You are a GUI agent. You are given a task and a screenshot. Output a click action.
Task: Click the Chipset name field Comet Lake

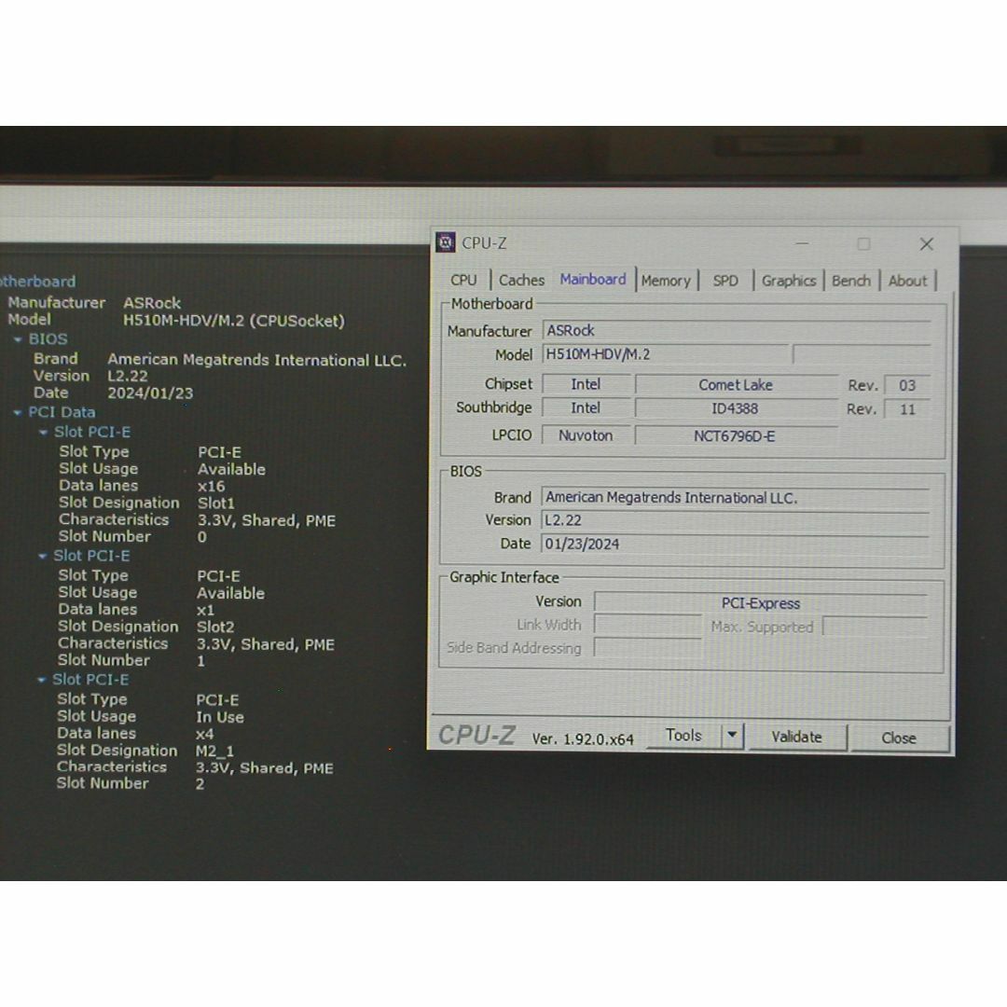(x=736, y=385)
